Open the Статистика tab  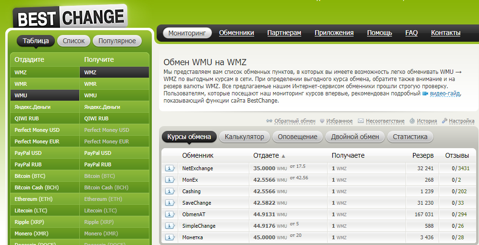point(410,137)
